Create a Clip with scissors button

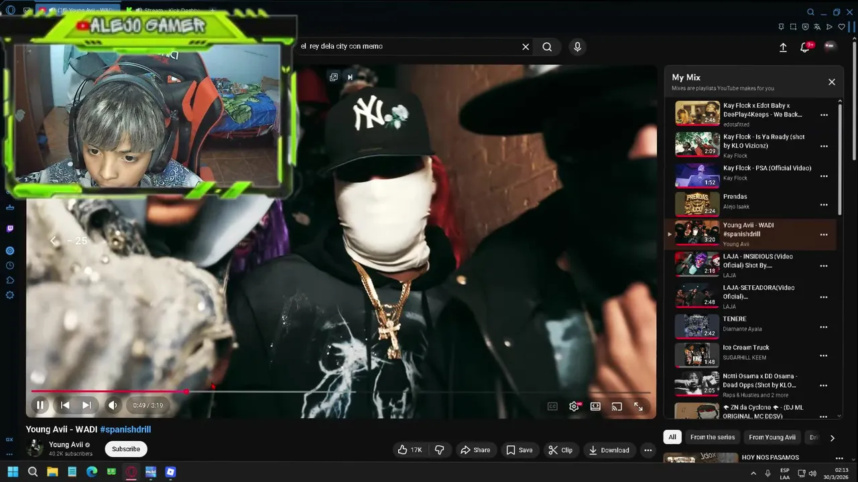(560, 450)
